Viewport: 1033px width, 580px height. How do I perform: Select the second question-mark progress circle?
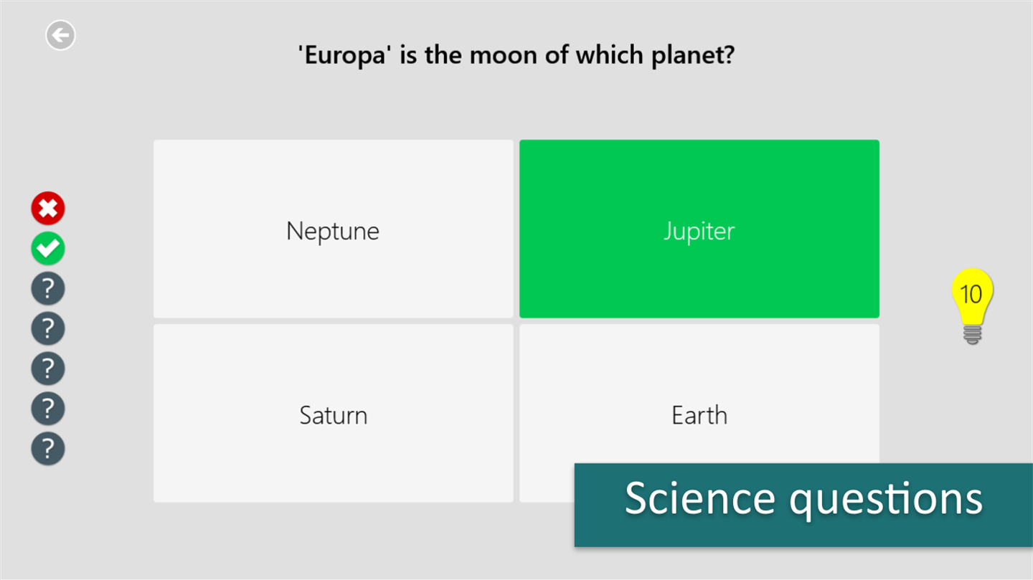tap(48, 329)
